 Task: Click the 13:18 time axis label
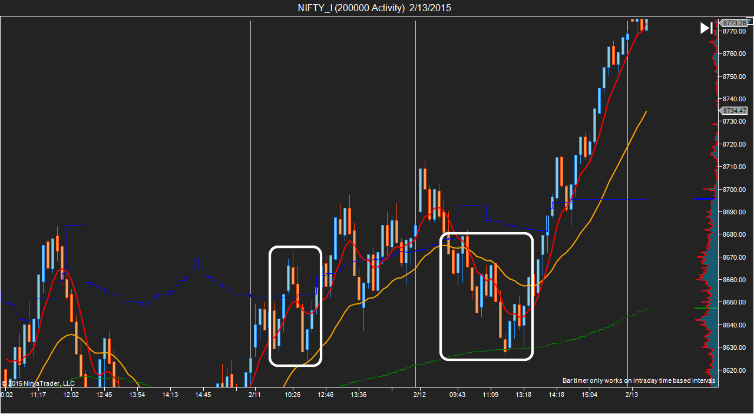523,395
